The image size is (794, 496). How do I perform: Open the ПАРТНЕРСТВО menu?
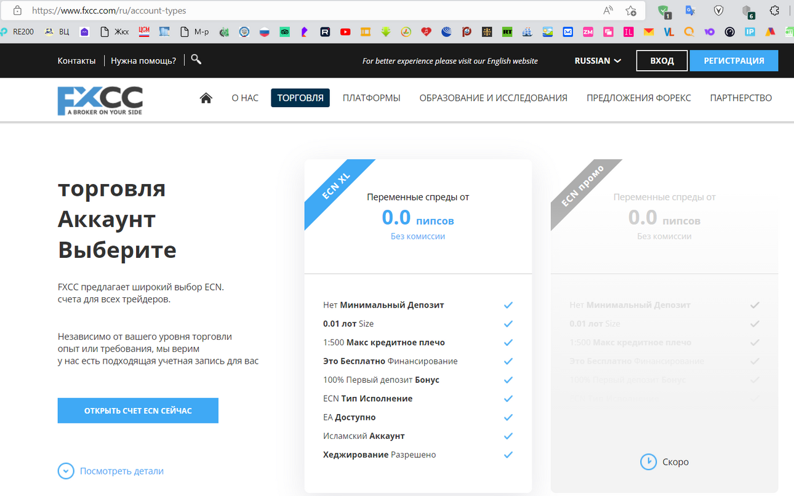point(741,98)
